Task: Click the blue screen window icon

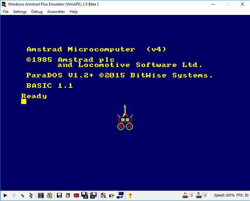Action: tap(120, 195)
